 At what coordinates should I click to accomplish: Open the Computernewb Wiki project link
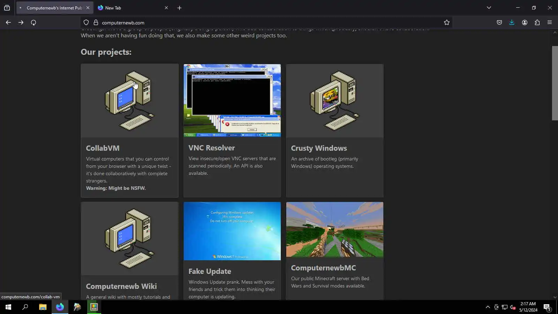(x=121, y=286)
